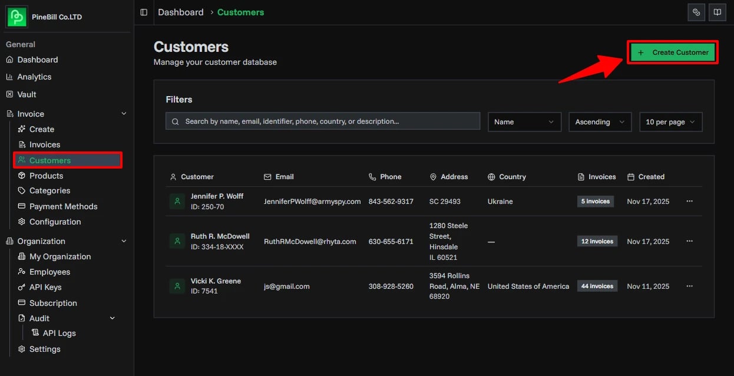Open API Keys from the Organization section
This screenshot has width=734, height=376.
point(45,287)
